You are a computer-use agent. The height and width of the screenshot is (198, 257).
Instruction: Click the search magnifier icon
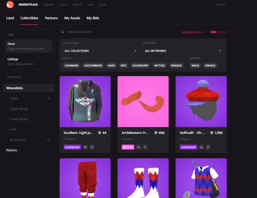coord(62,32)
